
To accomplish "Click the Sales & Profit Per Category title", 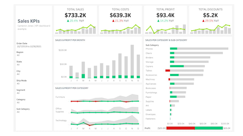I will click(x=72, y=88).
